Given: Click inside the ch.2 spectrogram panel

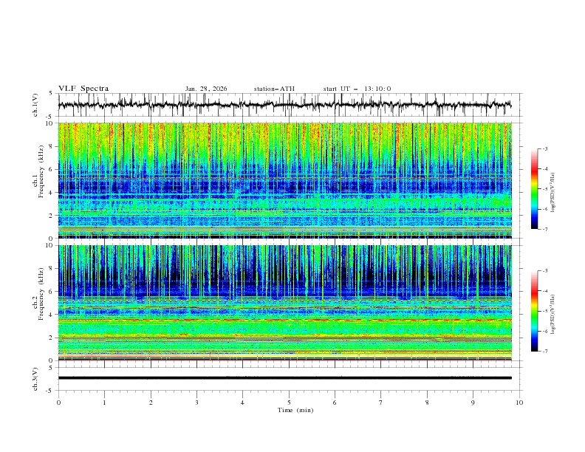Looking at the screenshot, I should click(x=284, y=303).
